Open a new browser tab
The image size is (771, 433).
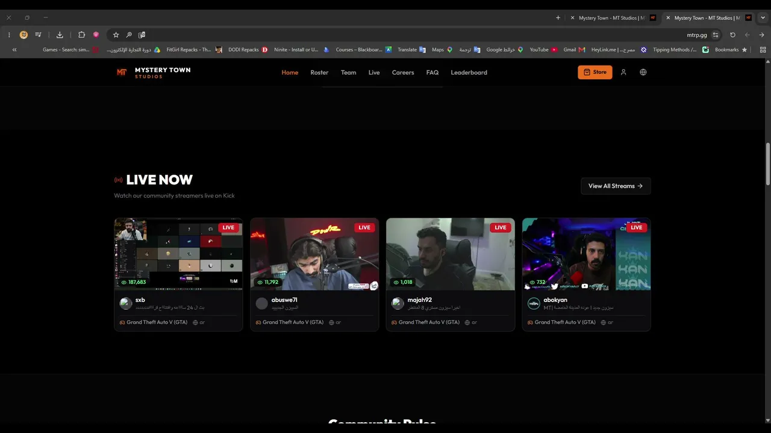[x=558, y=18]
